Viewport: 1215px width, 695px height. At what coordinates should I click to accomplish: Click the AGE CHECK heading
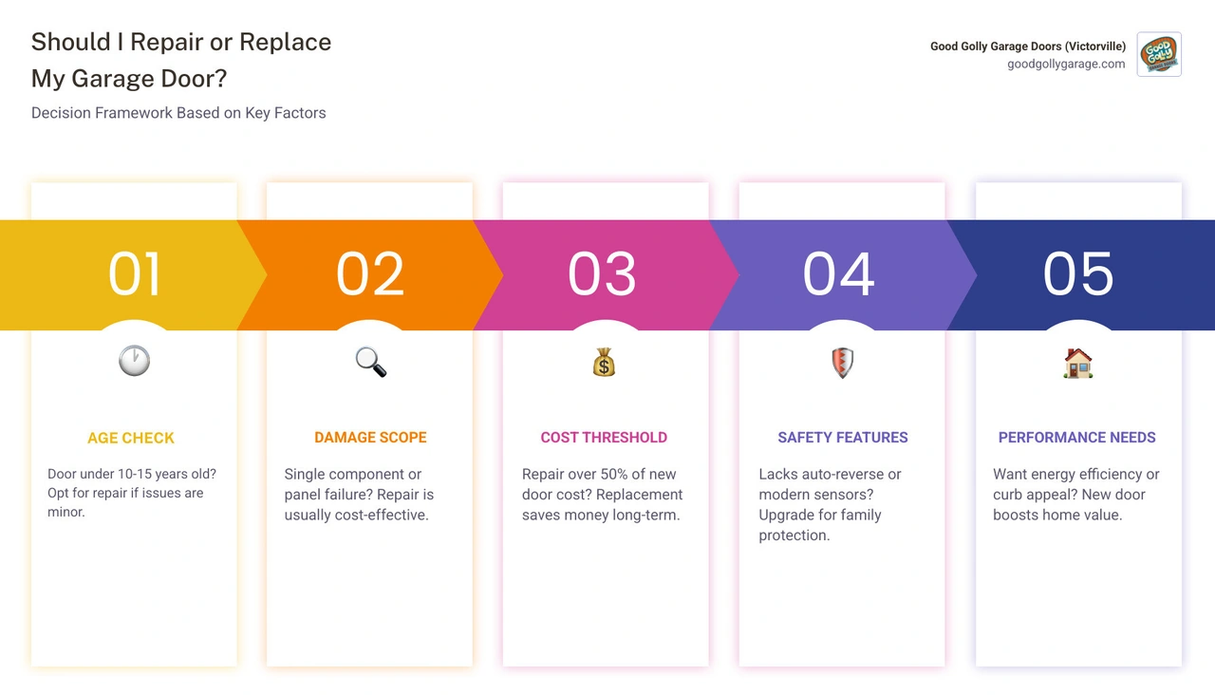point(131,438)
